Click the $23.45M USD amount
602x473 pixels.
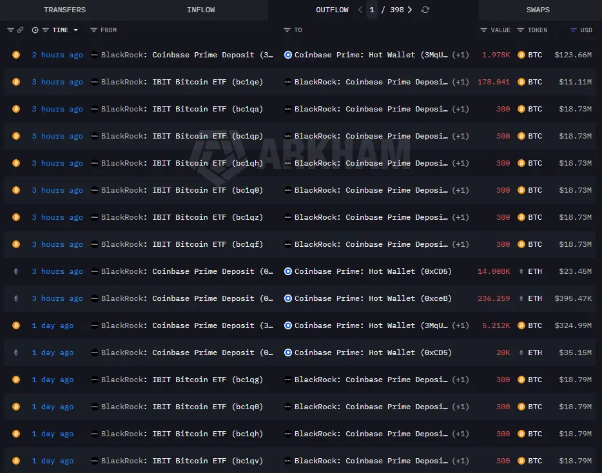[x=575, y=271]
